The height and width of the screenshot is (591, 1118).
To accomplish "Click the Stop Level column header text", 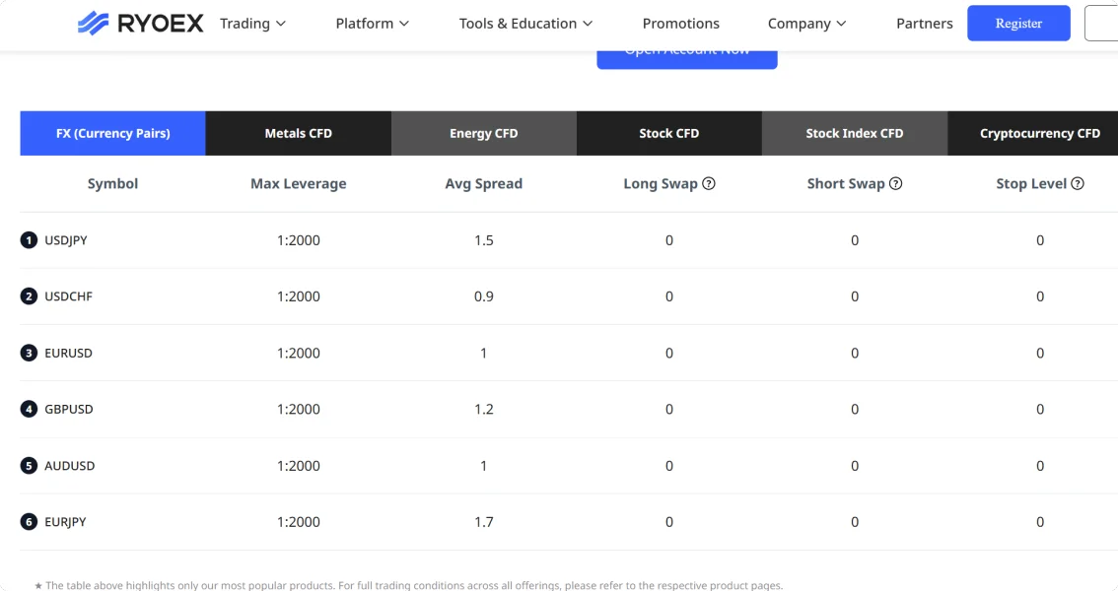I will click(1031, 184).
